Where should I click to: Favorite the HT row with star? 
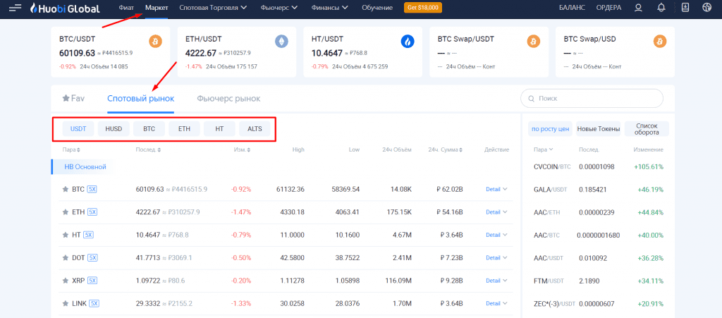(66, 235)
